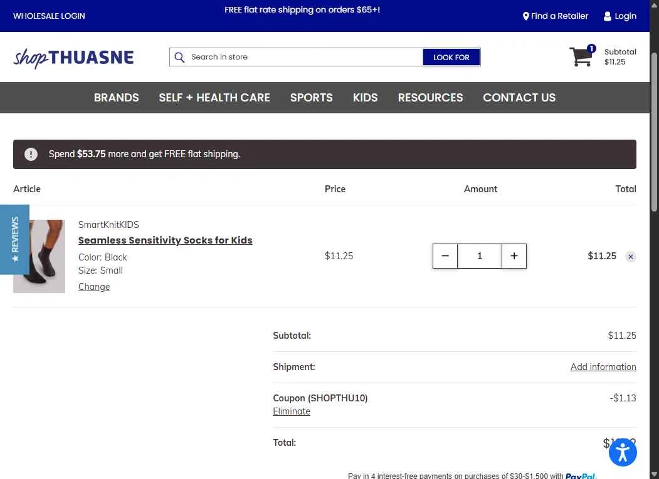Click the free shipping promo banner text
The width and height of the screenshot is (659, 479).
pyautogui.click(x=302, y=9)
